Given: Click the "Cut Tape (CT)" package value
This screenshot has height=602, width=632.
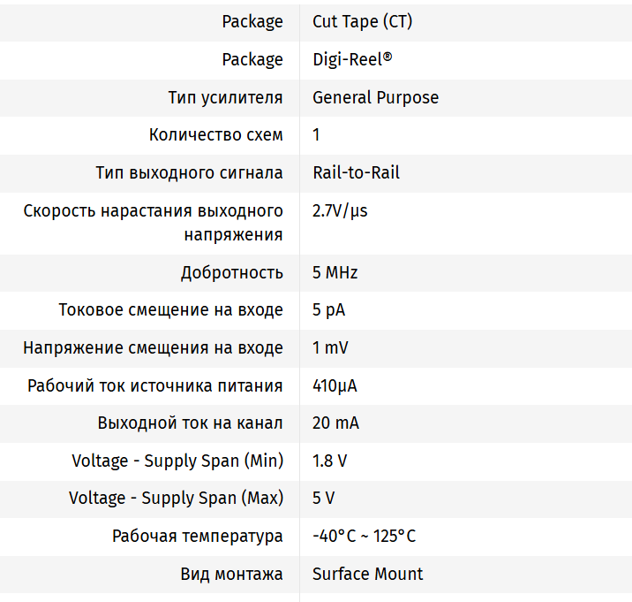Looking at the screenshot, I should tap(362, 21).
